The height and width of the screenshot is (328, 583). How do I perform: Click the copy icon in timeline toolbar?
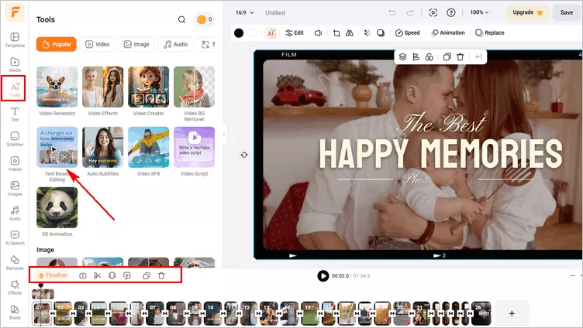point(147,275)
